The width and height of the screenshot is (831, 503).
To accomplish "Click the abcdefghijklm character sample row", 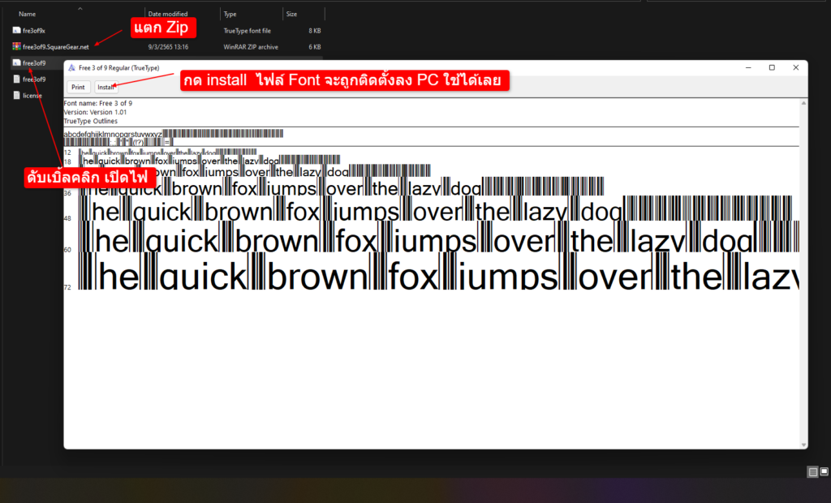I will click(x=162, y=132).
